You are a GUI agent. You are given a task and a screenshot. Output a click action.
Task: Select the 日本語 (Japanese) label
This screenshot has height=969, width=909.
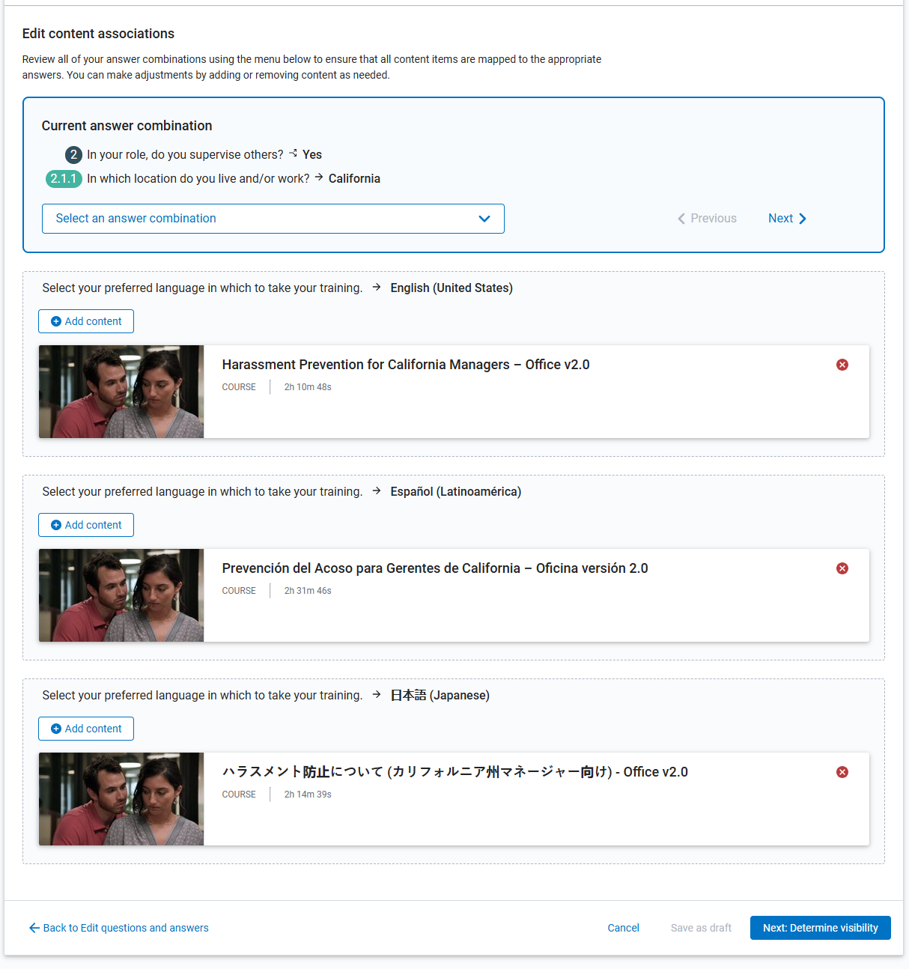[440, 696]
